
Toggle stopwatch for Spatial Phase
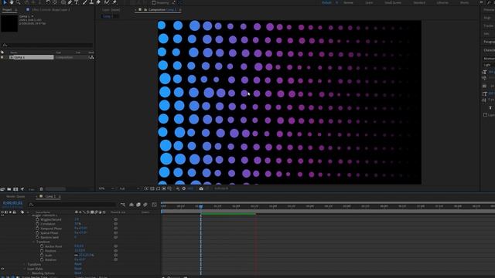38,232
